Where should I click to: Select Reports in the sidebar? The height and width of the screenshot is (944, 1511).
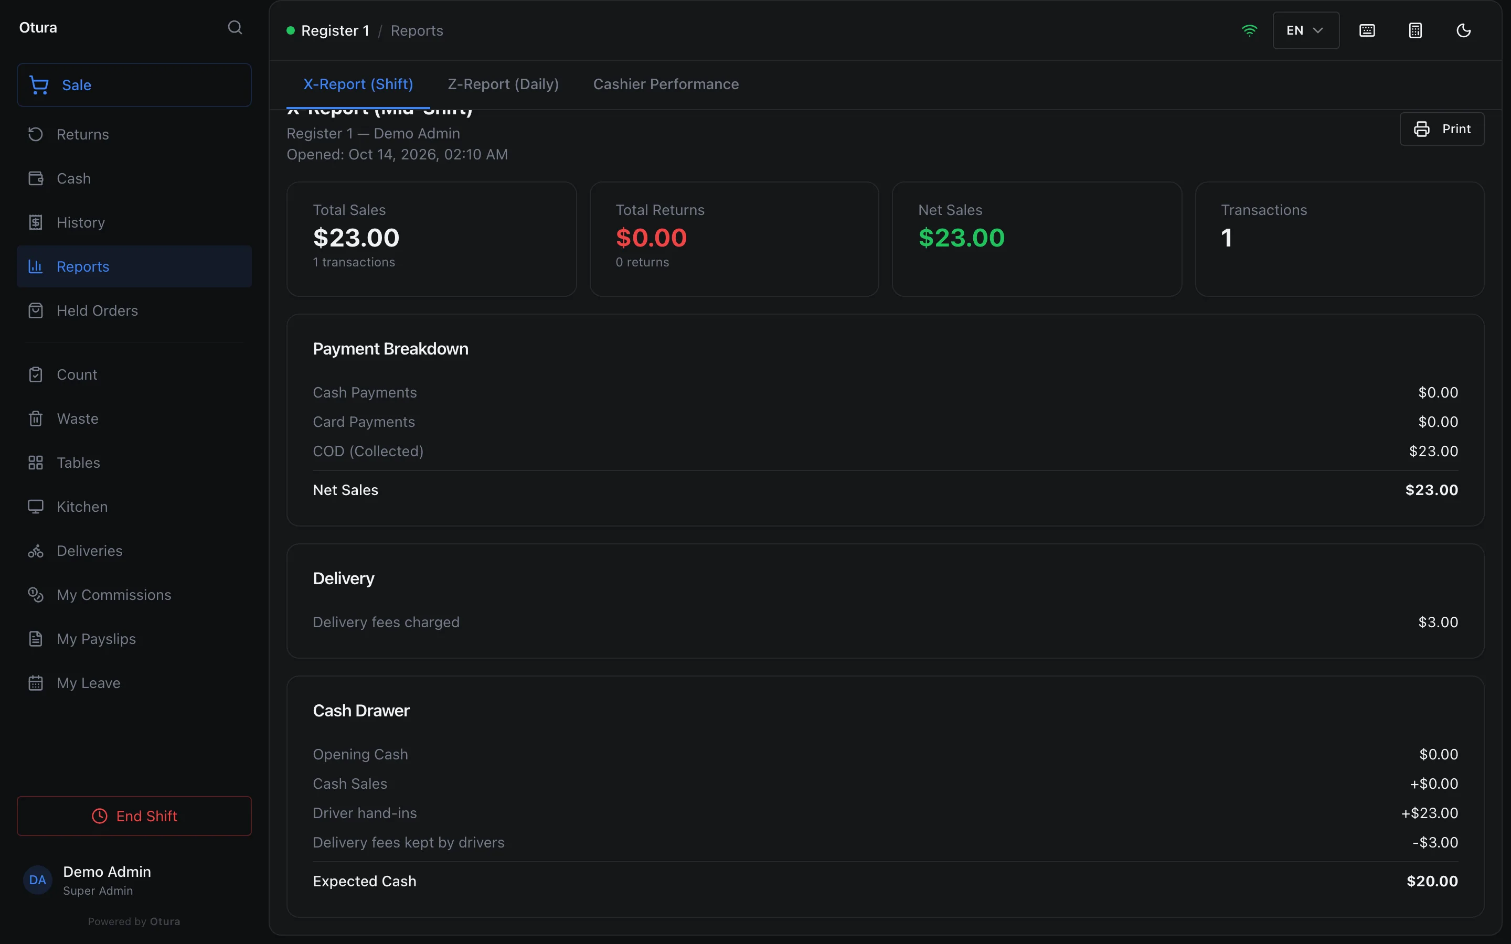[134, 266]
